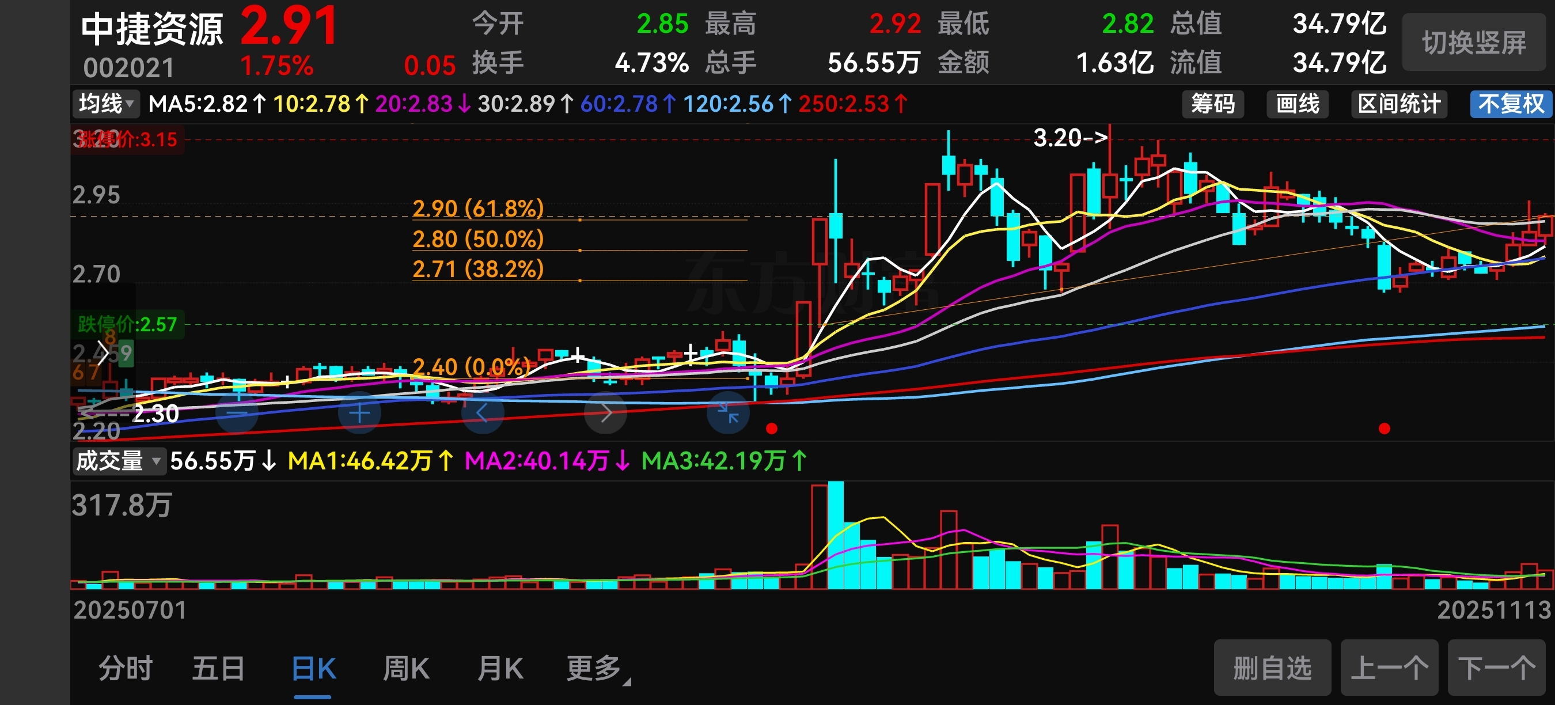Screen dimensions: 1555x705
Task: Collapse chart controls with shrink icon
Action: (728, 414)
